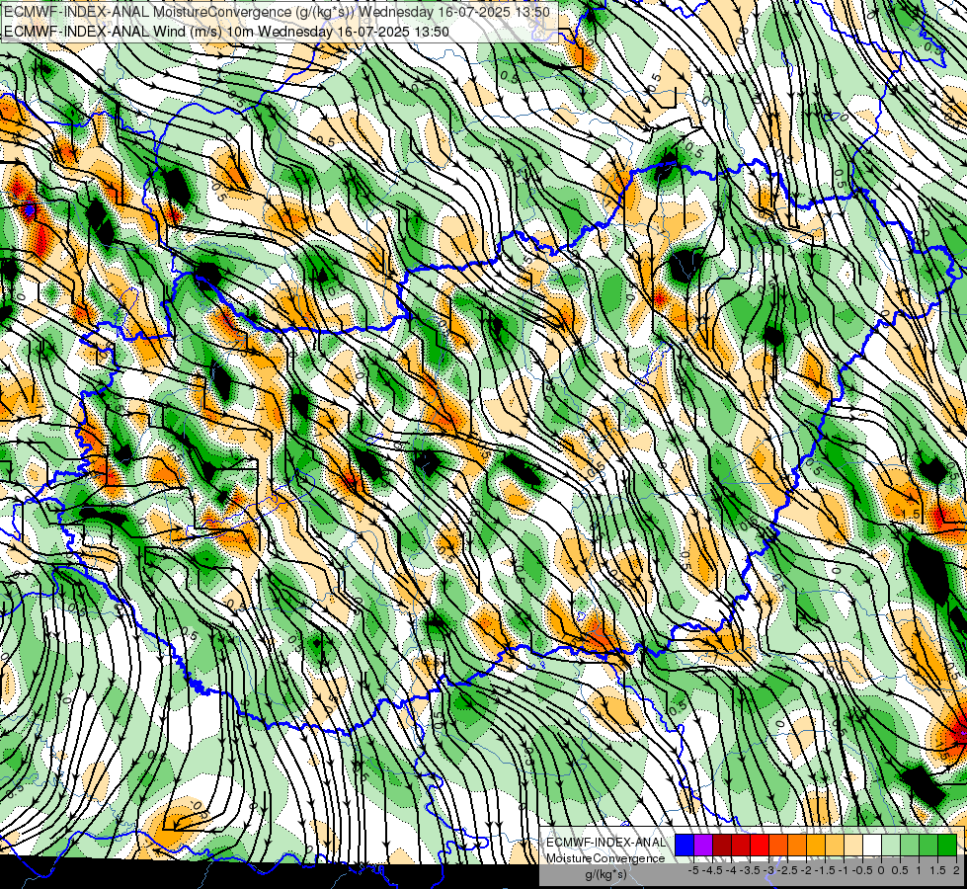Click the g/(kg*s) unit label in the legend

tap(605, 875)
